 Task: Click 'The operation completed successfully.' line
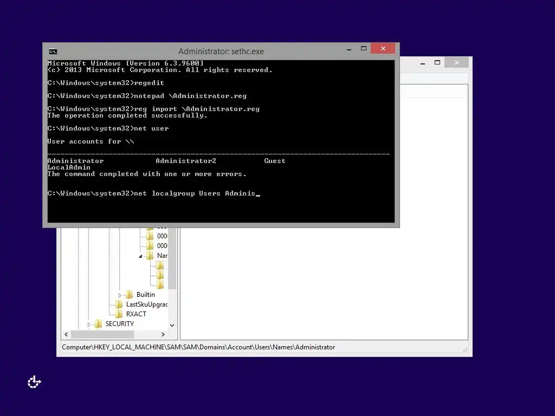coord(127,116)
